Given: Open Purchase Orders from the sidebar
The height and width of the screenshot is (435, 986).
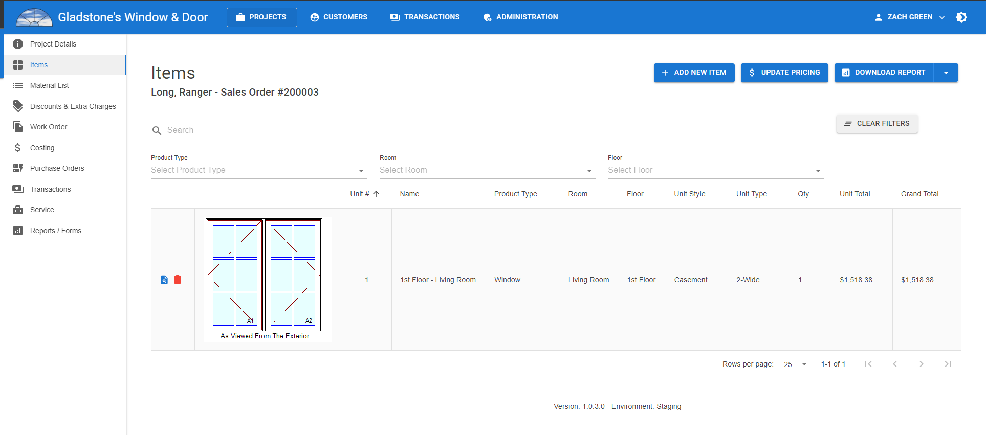Looking at the screenshot, I should coord(57,168).
